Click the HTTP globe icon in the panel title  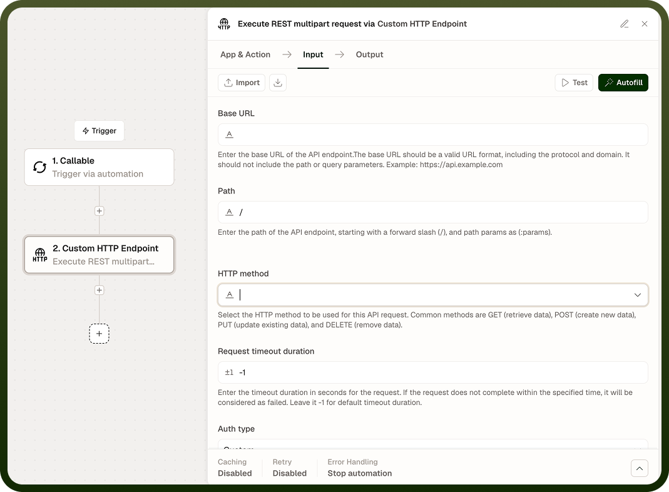[x=224, y=24]
